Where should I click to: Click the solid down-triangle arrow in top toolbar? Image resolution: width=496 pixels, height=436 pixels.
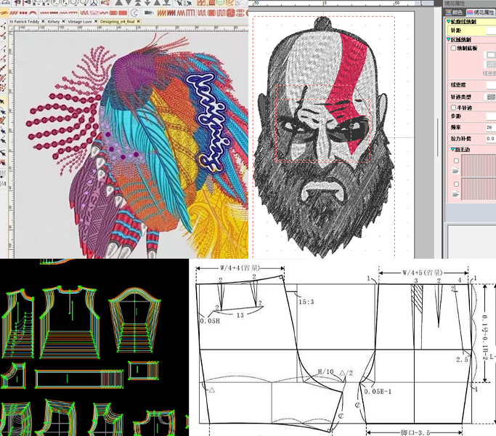(x=129, y=3)
